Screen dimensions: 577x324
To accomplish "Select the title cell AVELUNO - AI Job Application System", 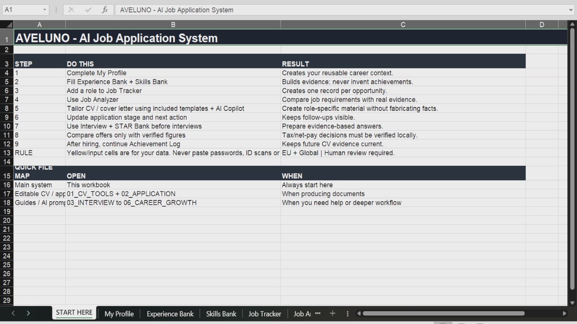I will 290,37.
